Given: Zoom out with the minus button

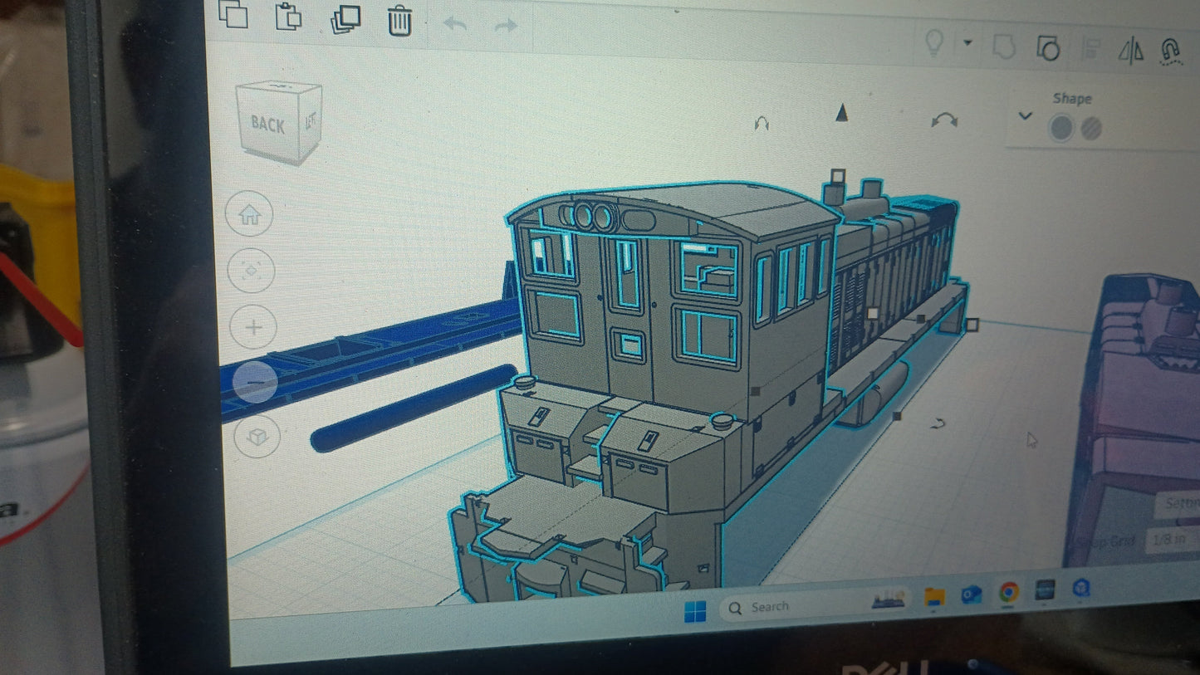Looking at the screenshot, I should pyautogui.click(x=255, y=381).
